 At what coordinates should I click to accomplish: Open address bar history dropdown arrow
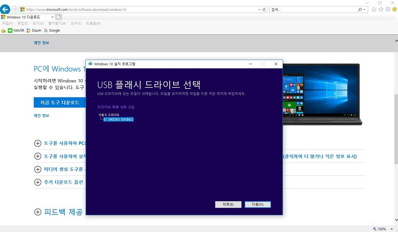pos(259,10)
